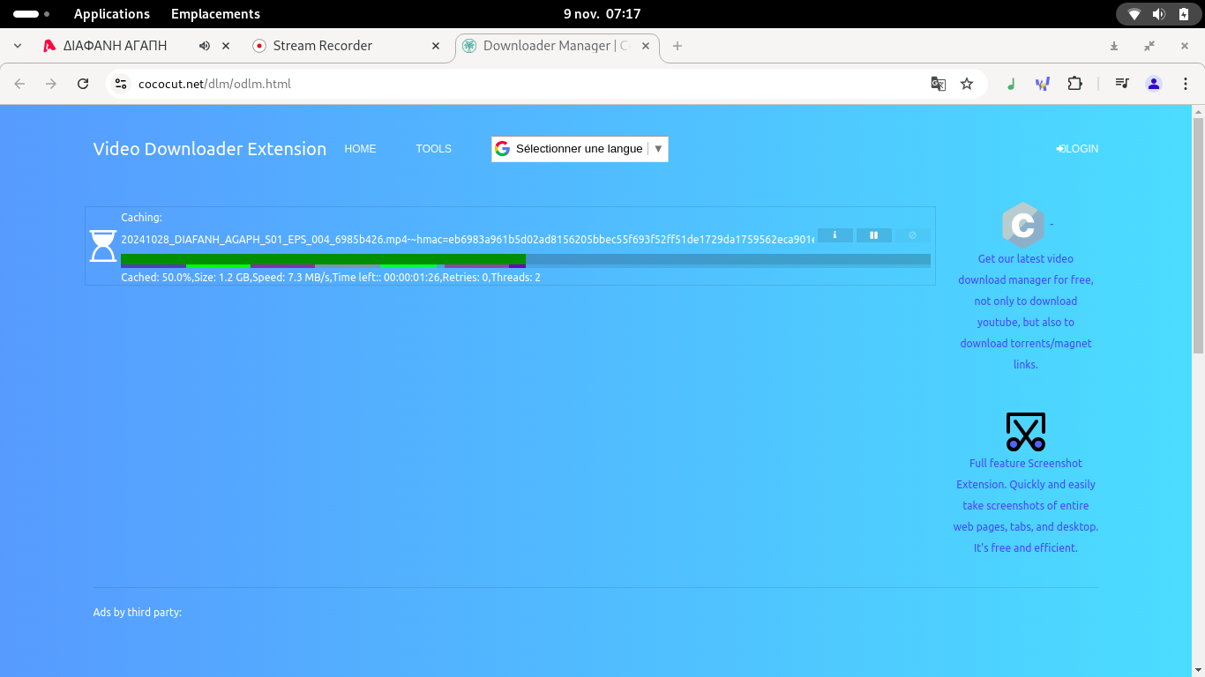The width and height of the screenshot is (1205, 677).
Task: Click the download progress bar
Action: pyautogui.click(x=526, y=260)
